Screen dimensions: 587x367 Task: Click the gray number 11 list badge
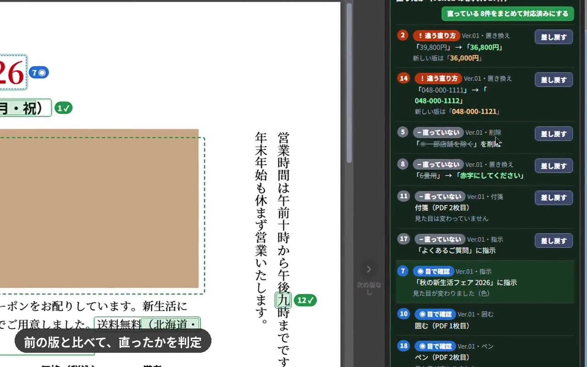(x=404, y=196)
